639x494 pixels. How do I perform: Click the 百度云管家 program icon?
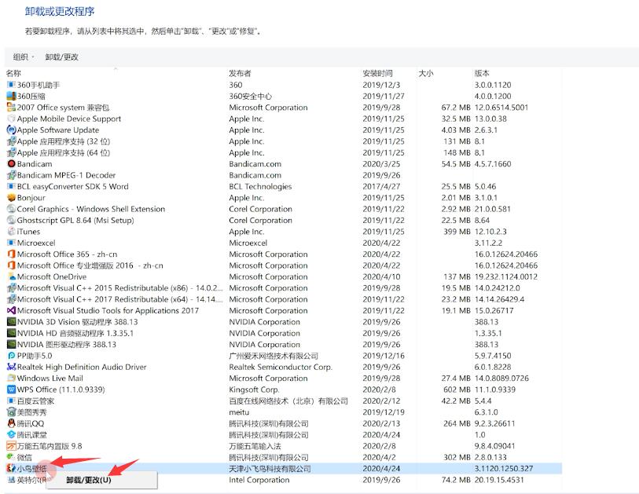12,401
